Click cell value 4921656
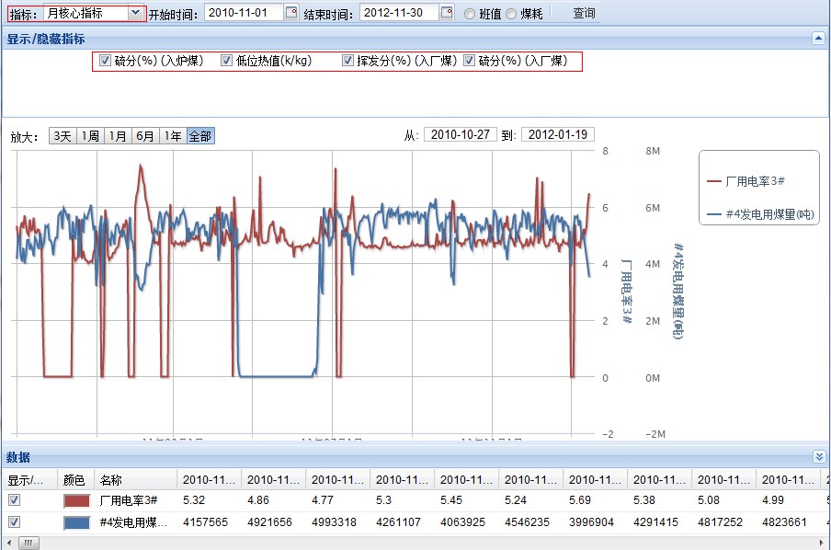The height and width of the screenshot is (550, 831). point(269,522)
